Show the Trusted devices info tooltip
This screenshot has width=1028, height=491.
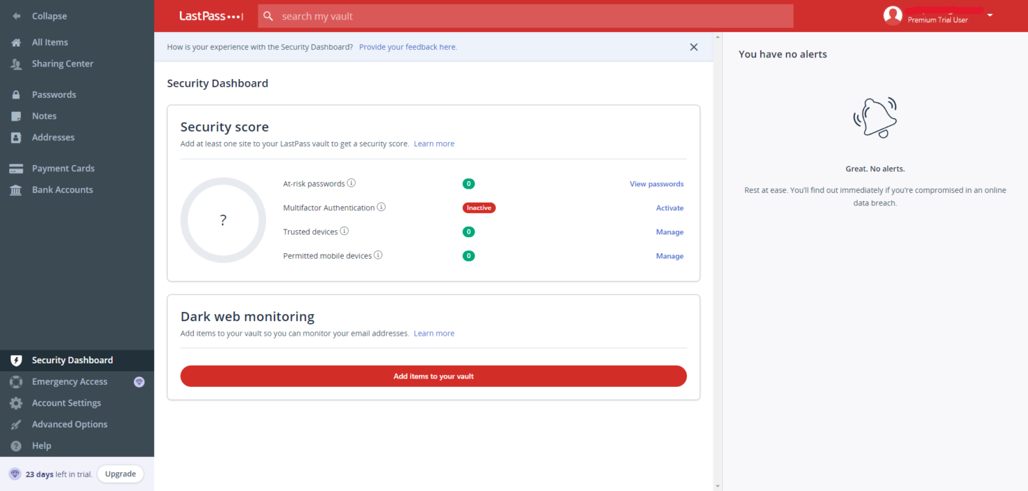pos(345,231)
